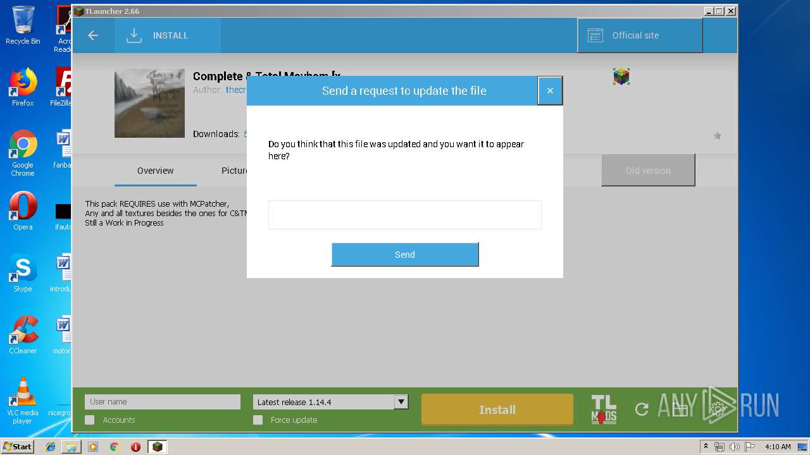
Task: Open Opera from the taskbar
Action: [135, 447]
